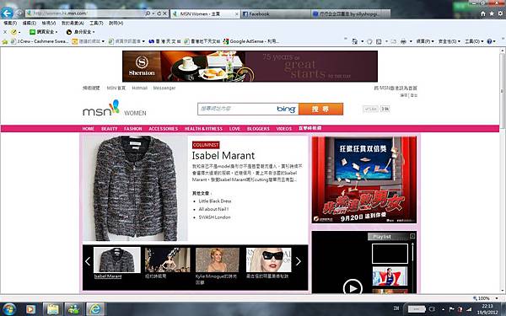
Task: Click the Internet Explorer taskbar icon
Action: 95,309
